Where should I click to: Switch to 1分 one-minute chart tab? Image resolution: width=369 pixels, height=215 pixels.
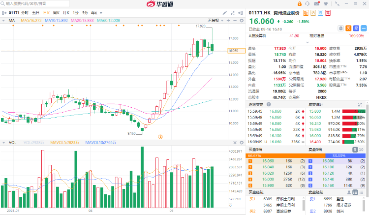pyautogui.click(x=76, y=13)
